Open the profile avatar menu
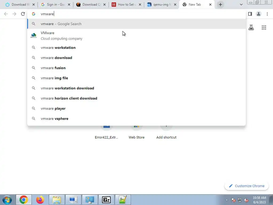 tap(259, 14)
